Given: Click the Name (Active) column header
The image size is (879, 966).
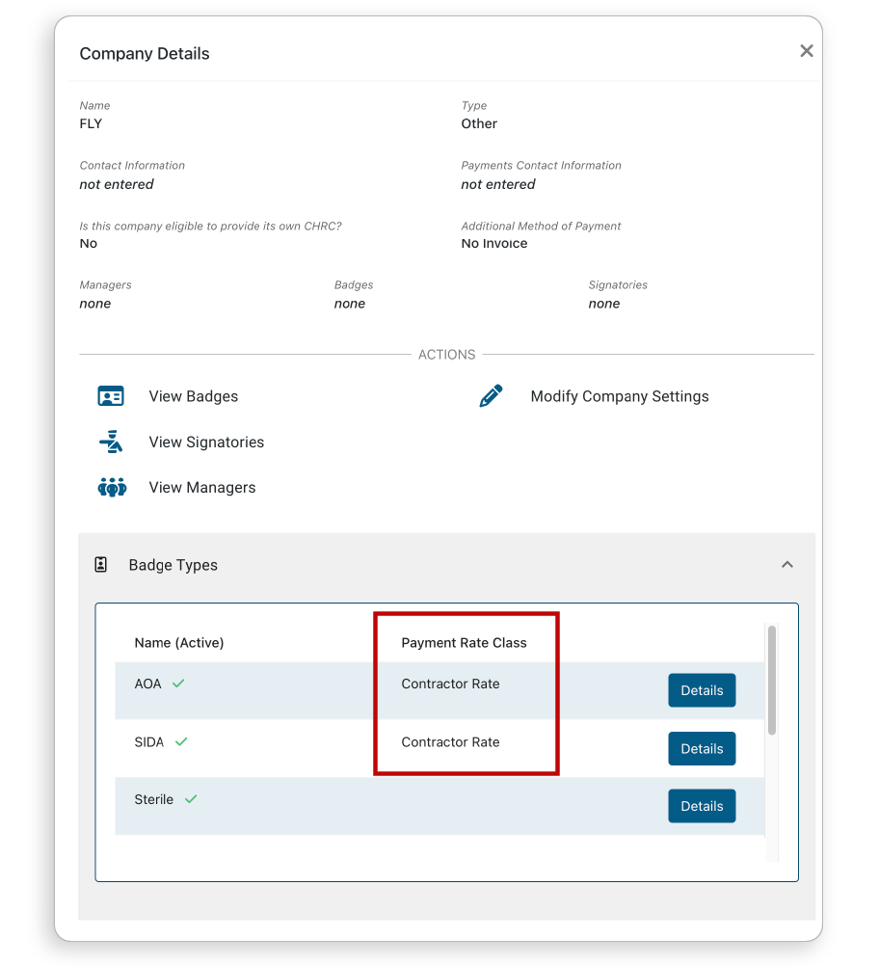Looking at the screenshot, I should [x=179, y=643].
